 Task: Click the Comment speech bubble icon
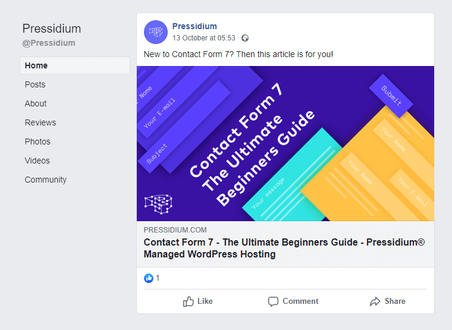(x=273, y=301)
